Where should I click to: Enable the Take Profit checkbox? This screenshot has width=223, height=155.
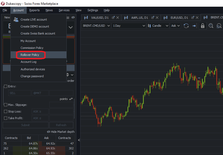point(6,118)
